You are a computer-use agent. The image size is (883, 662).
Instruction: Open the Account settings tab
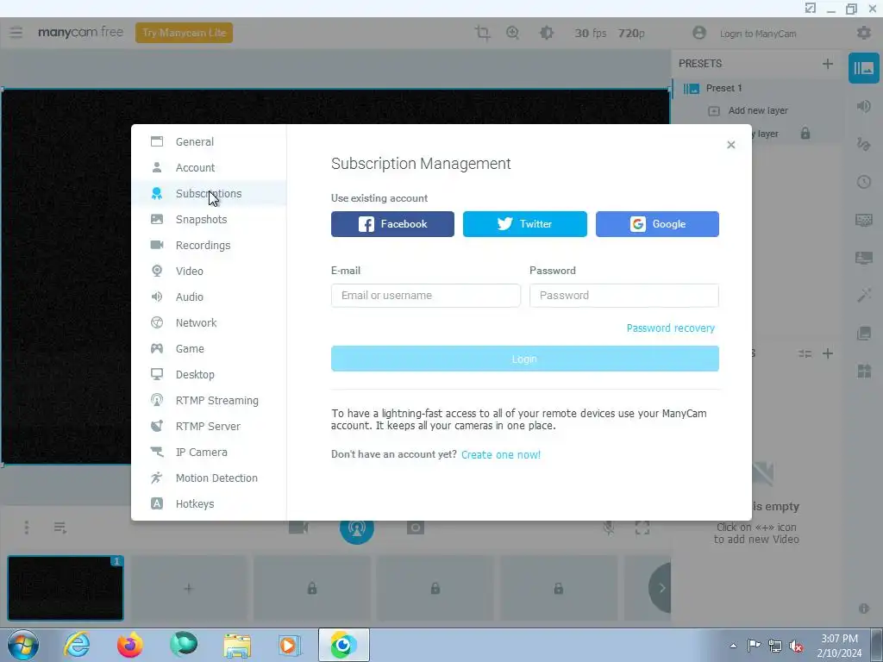click(209, 168)
